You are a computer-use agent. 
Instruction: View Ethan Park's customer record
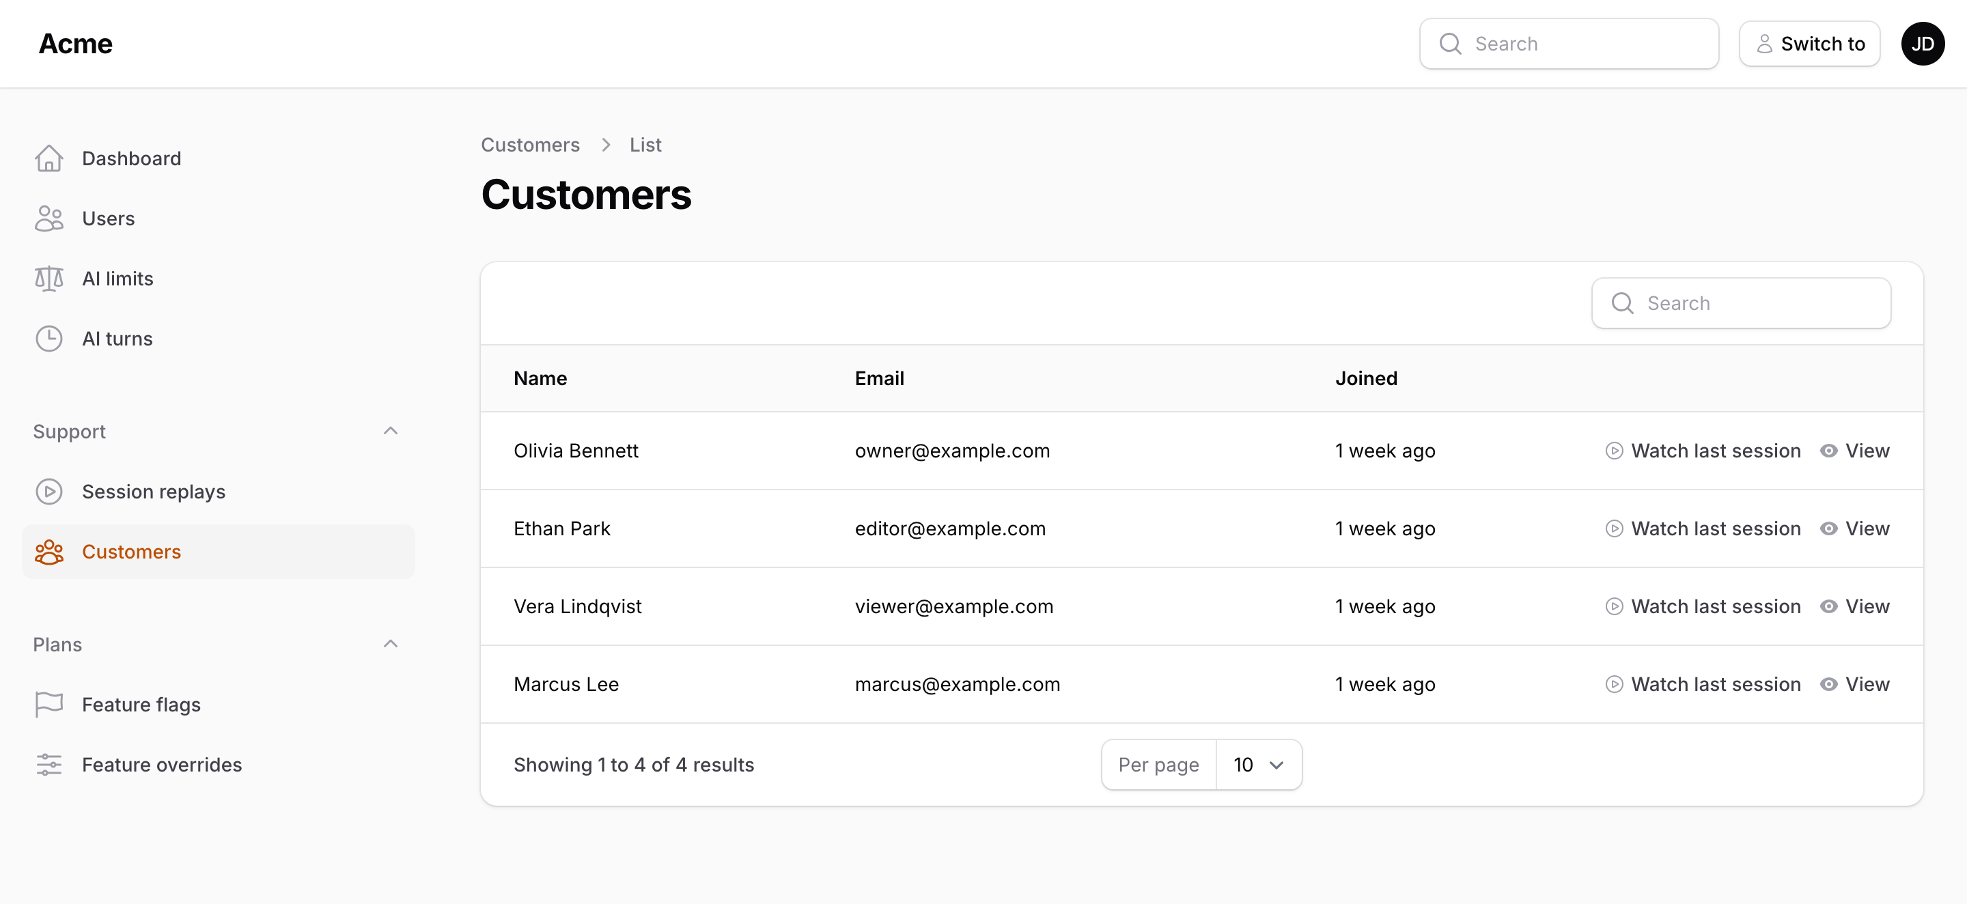[x=1855, y=528]
